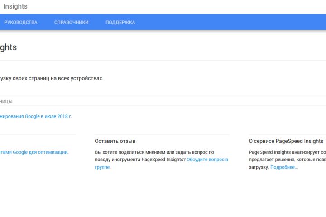Click the PageSpeed Insights анализирует paragraph
The image size is (326, 217).
[288, 160]
